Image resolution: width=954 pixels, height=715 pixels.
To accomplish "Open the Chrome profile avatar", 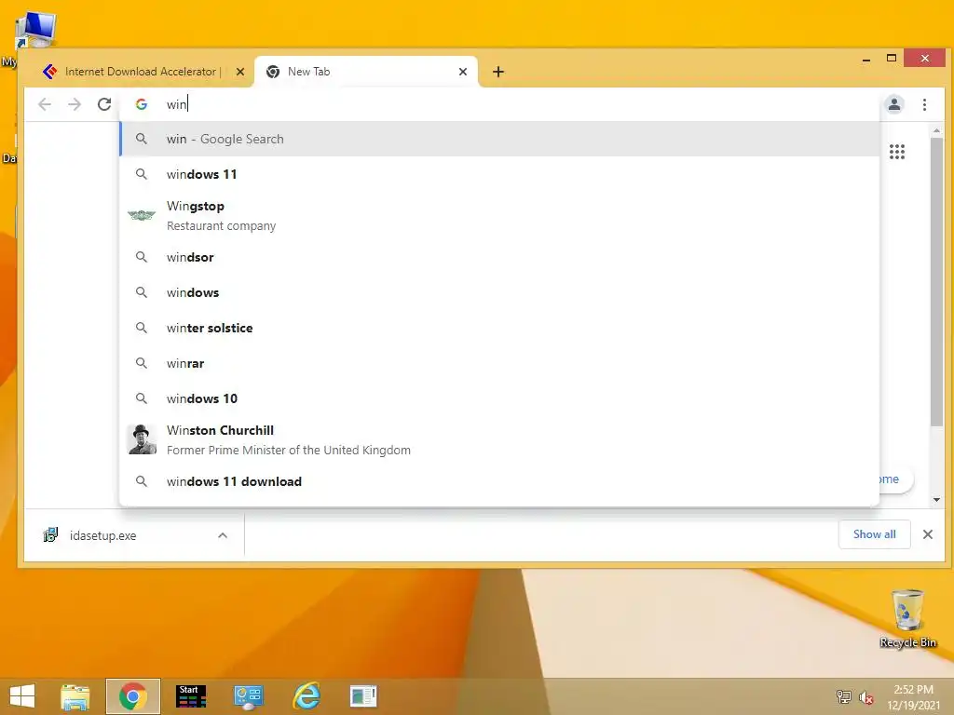I will click(893, 104).
